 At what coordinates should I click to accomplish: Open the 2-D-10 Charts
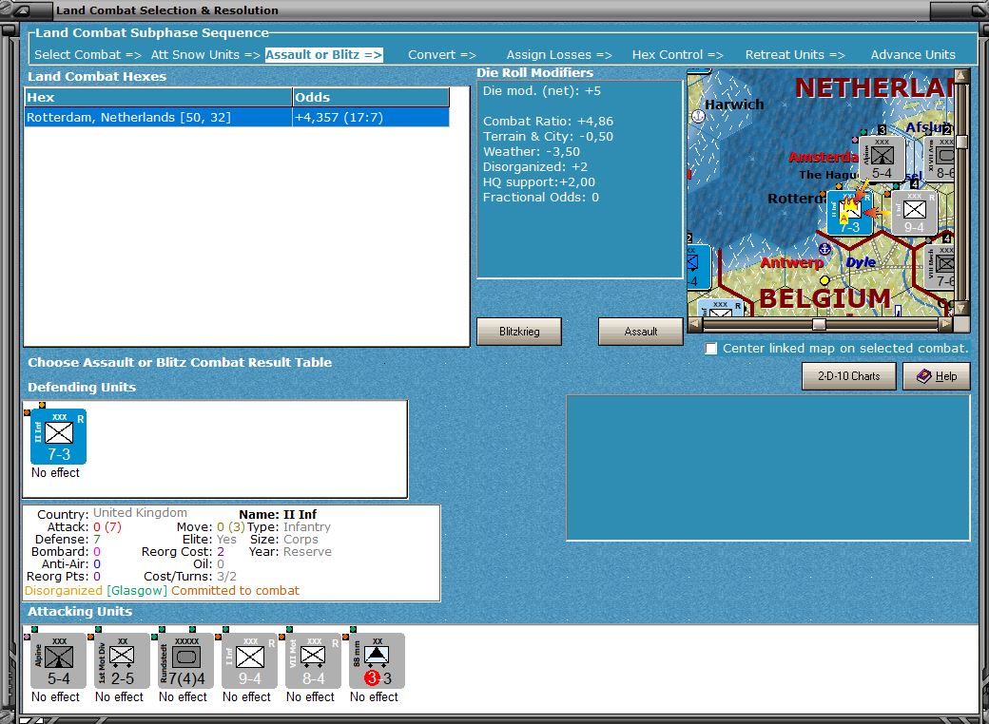click(x=849, y=376)
